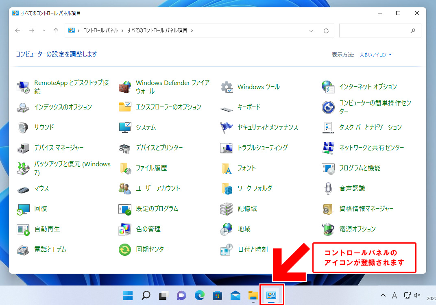Click into the control panel search box
The height and width of the screenshot is (305, 436).
tap(380, 30)
